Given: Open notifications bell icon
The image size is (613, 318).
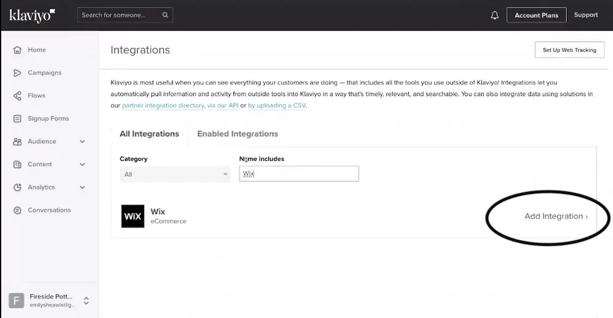Looking at the screenshot, I should click(495, 15).
